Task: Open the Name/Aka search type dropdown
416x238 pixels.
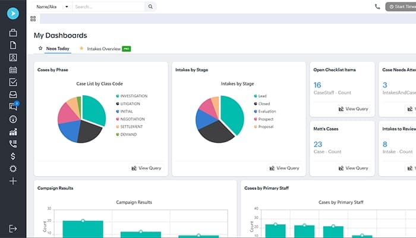Action: [x=52, y=7]
